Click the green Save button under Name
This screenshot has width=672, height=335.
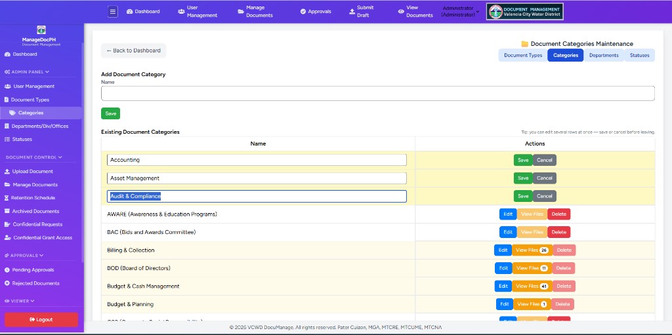click(110, 113)
